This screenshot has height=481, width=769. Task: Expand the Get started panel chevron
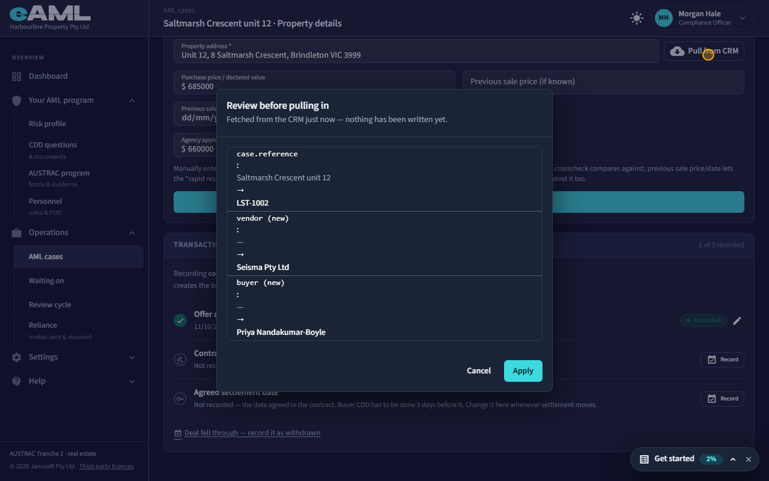(733, 459)
